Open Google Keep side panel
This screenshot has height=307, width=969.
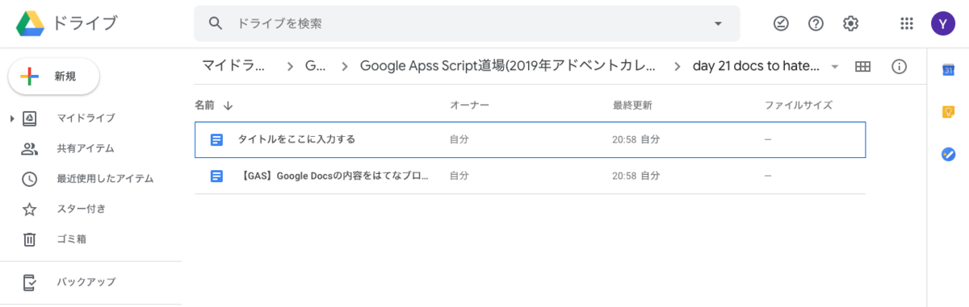pyautogui.click(x=949, y=112)
